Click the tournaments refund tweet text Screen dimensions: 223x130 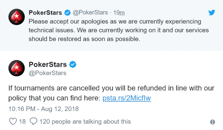[111, 93]
